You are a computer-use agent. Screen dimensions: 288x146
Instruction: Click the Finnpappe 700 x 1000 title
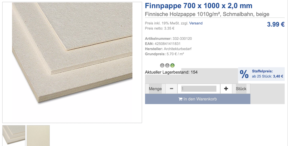click(198, 6)
